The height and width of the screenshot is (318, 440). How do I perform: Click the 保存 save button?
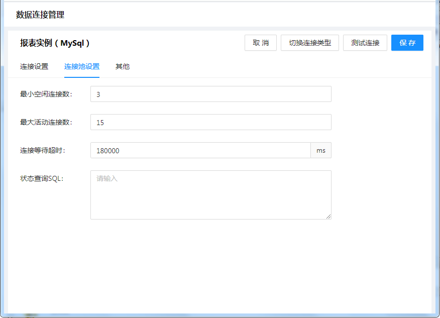[407, 43]
